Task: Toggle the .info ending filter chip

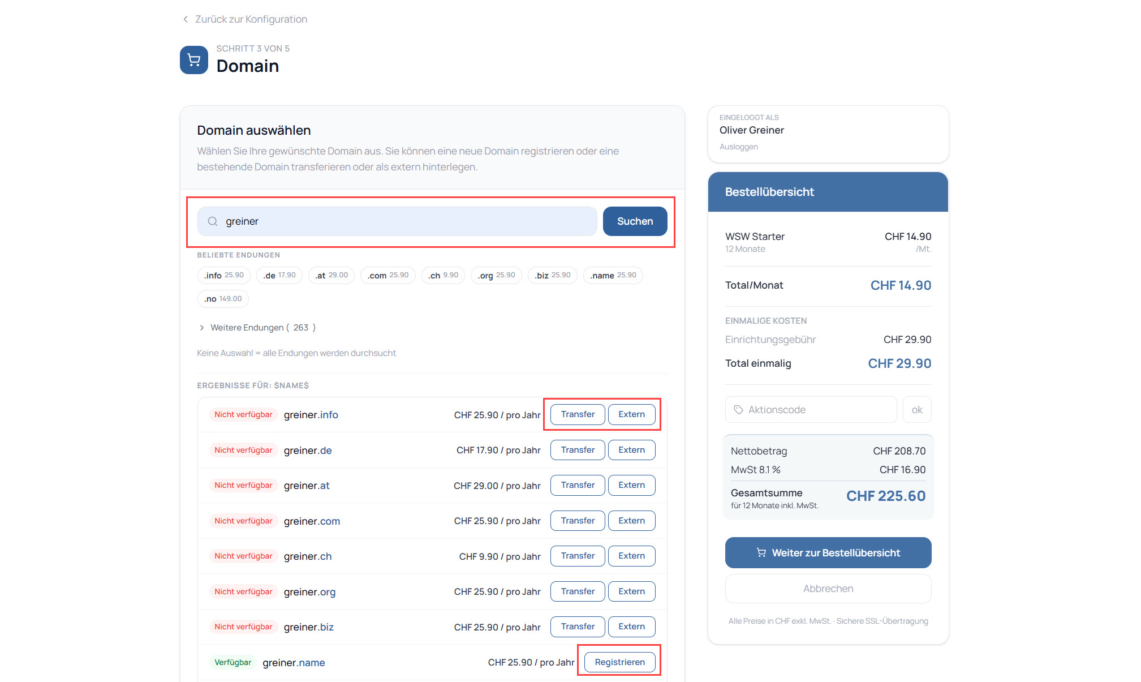Action: coord(224,276)
